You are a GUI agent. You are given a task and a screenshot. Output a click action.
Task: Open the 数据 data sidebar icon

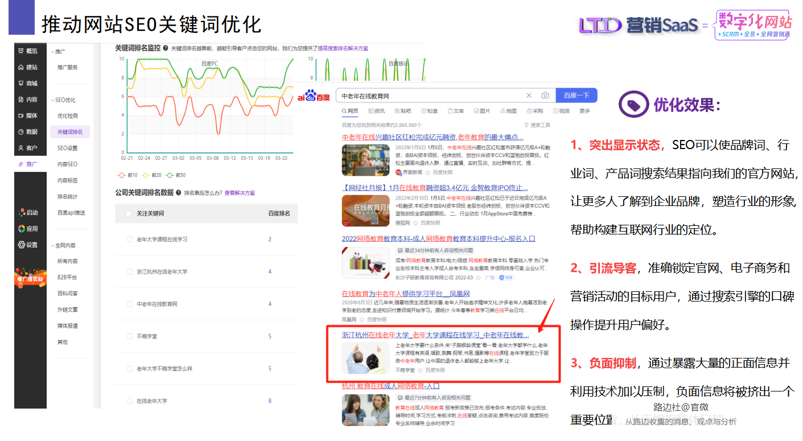pos(21,131)
